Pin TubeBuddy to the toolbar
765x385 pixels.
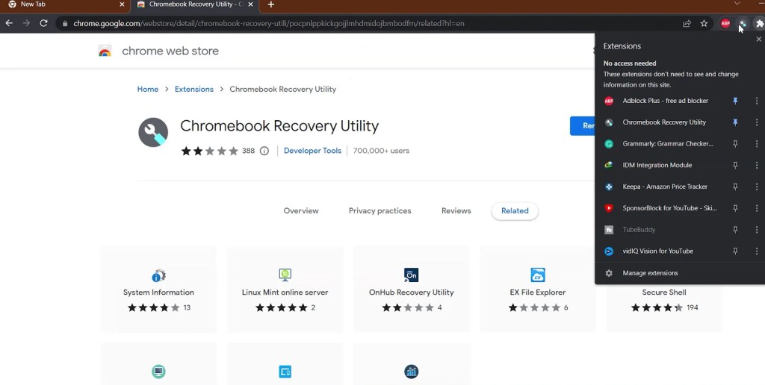735,230
